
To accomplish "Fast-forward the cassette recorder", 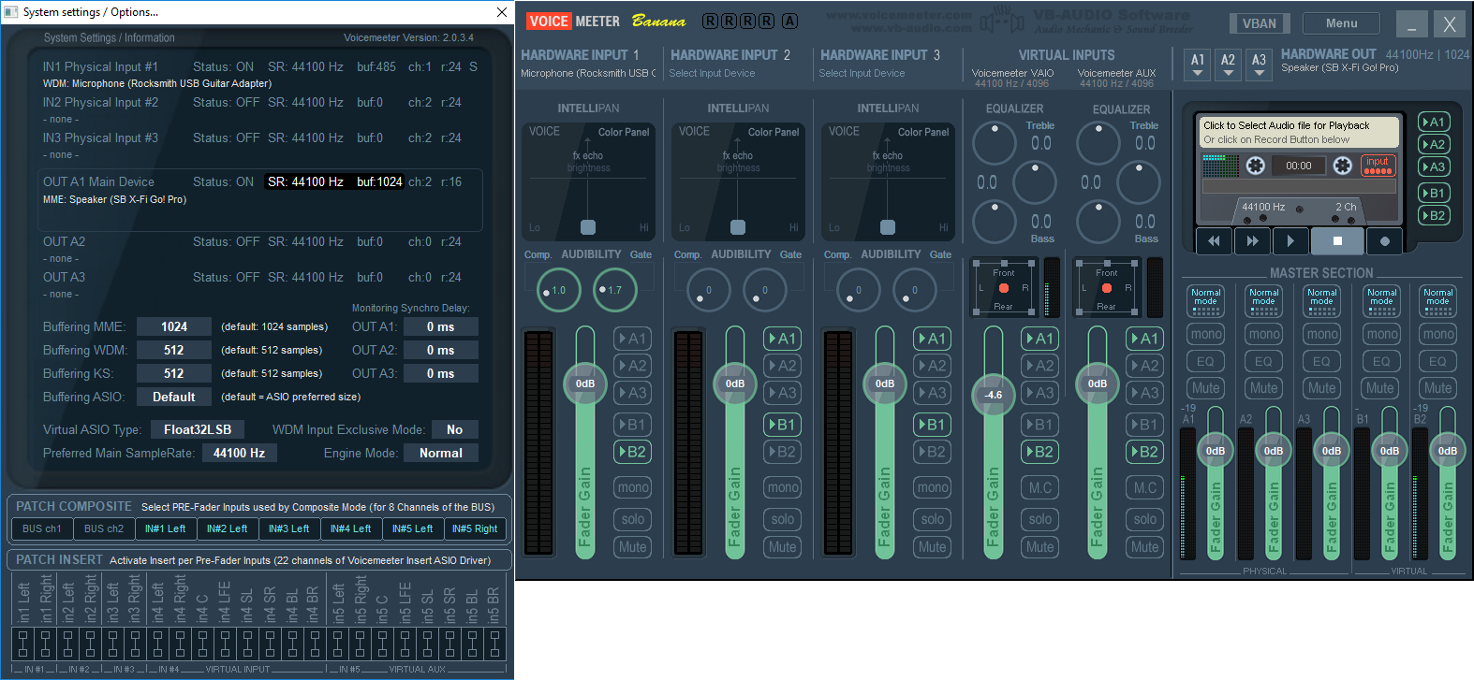I will 1252,240.
